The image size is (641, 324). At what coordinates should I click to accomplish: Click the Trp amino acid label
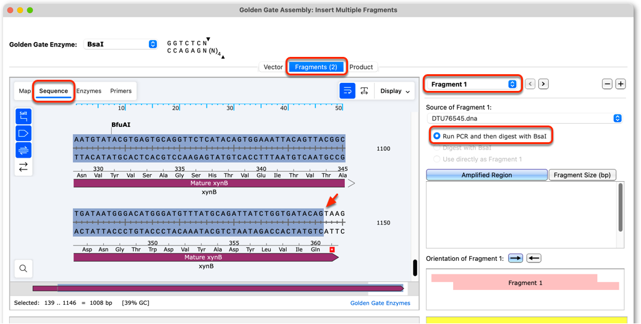point(152,250)
